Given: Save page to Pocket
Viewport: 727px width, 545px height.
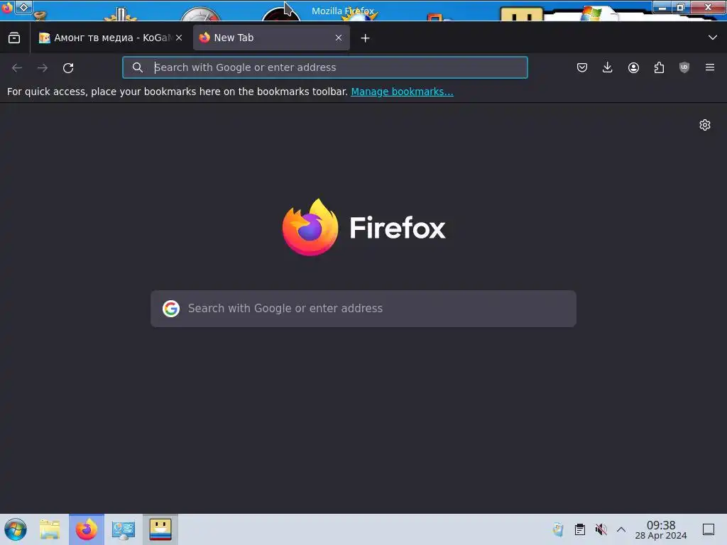Looking at the screenshot, I should pos(582,67).
